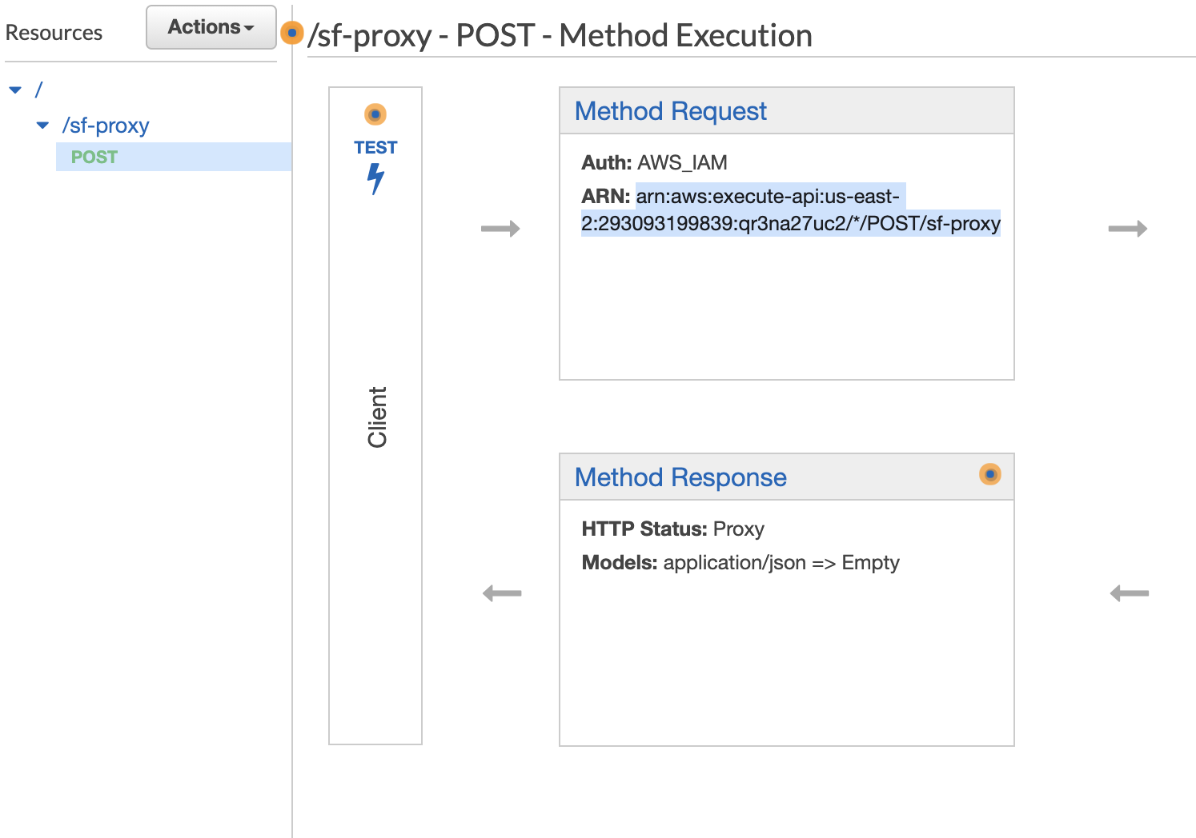
Task: Click the right arrow before Method Request
Action: (500, 229)
